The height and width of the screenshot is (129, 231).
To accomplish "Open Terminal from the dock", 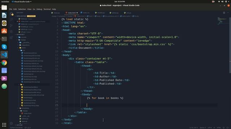I will pos(4,39).
